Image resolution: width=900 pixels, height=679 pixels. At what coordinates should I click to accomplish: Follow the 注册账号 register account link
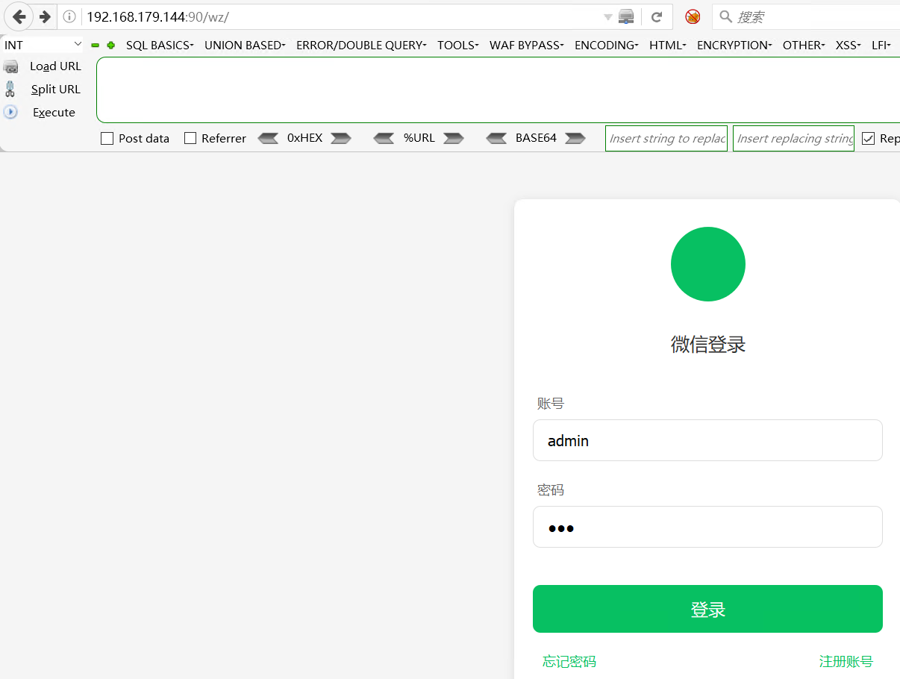(846, 661)
